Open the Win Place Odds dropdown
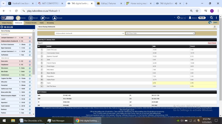Image resolution: width=222 pixels, height=124 pixels. [160, 33]
